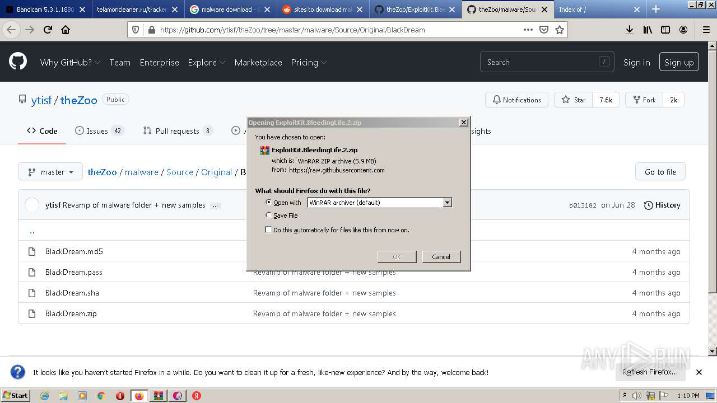
Task: Click the Marketplace nav link
Action: click(x=258, y=62)
